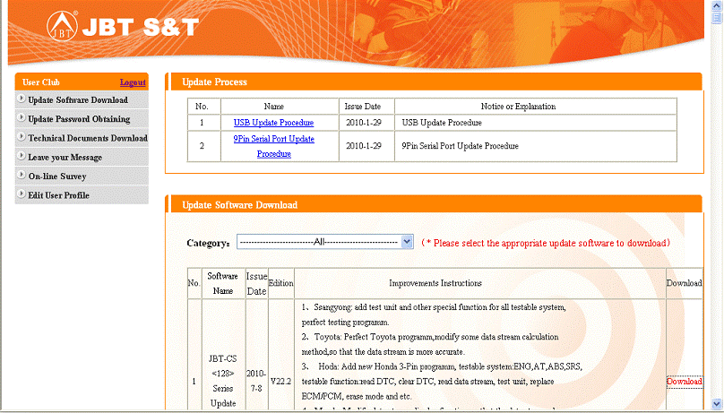The height and width of the screenshot is (413, 724).
Task: Download the JBT-CS V22.2 update
Action: [x=684, y=382]
